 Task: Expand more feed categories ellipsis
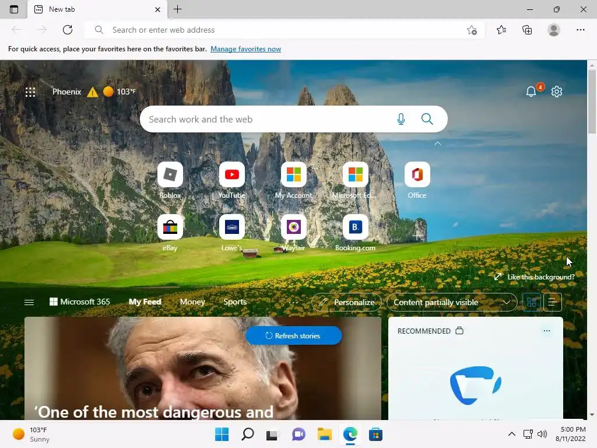[293, 302]
